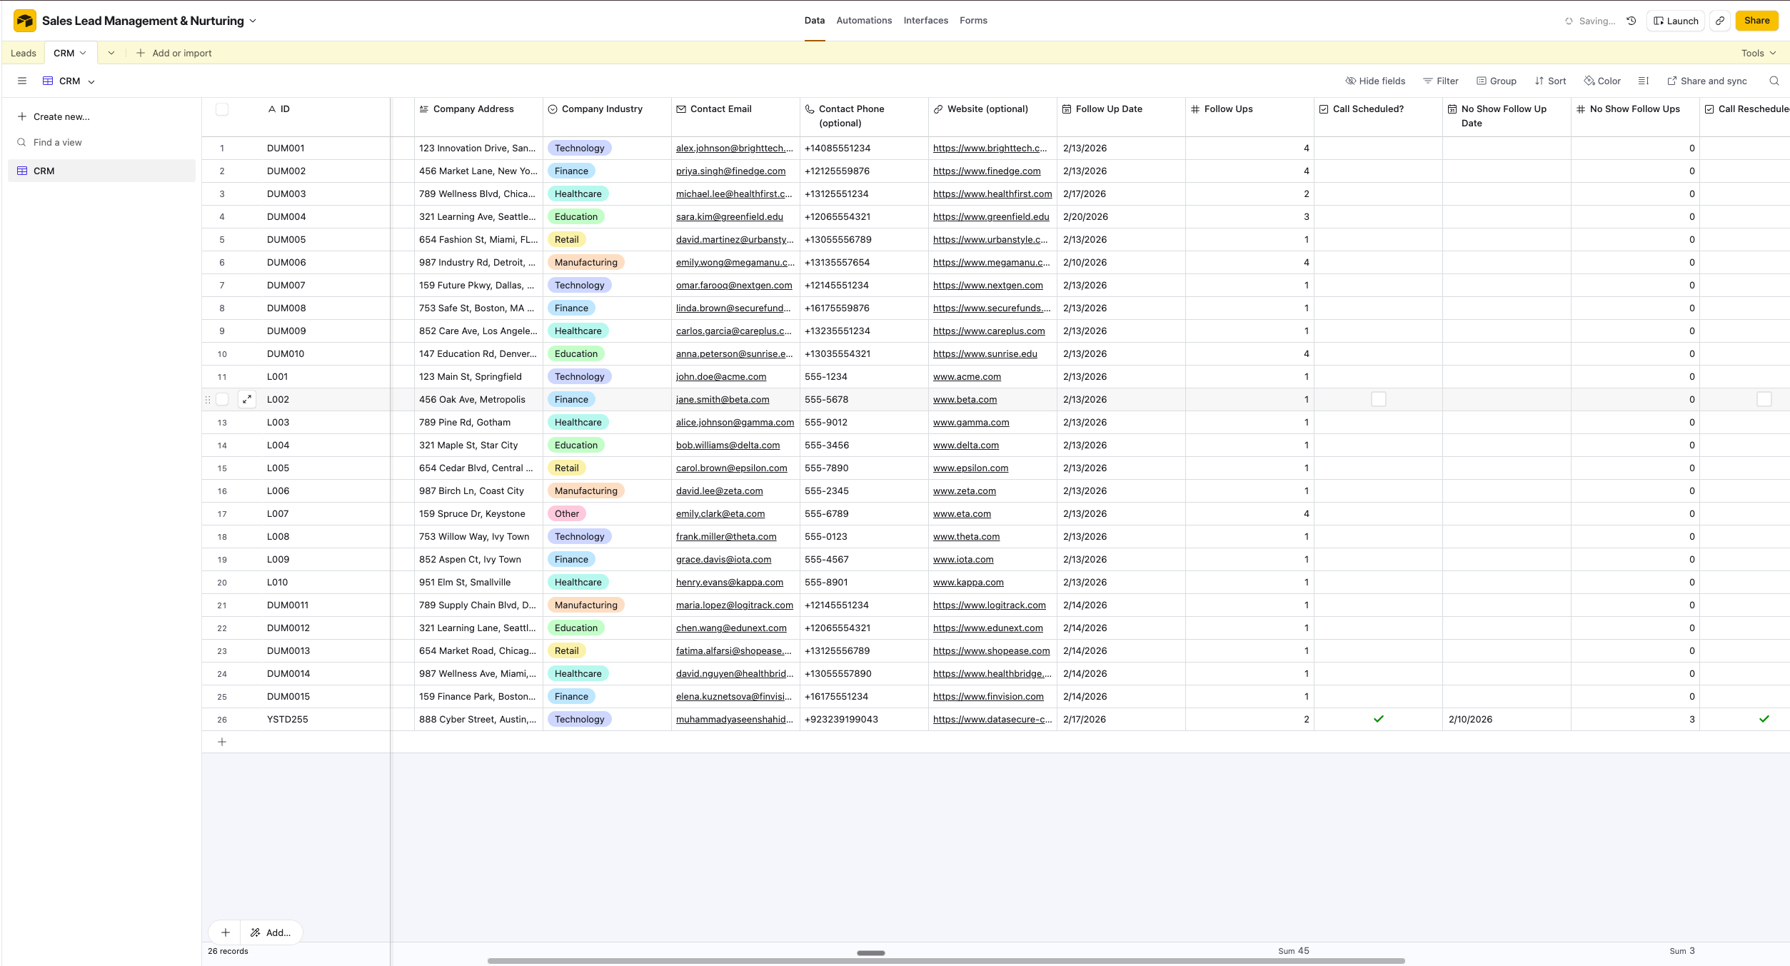Open the Color records option

coord(1602,81)
